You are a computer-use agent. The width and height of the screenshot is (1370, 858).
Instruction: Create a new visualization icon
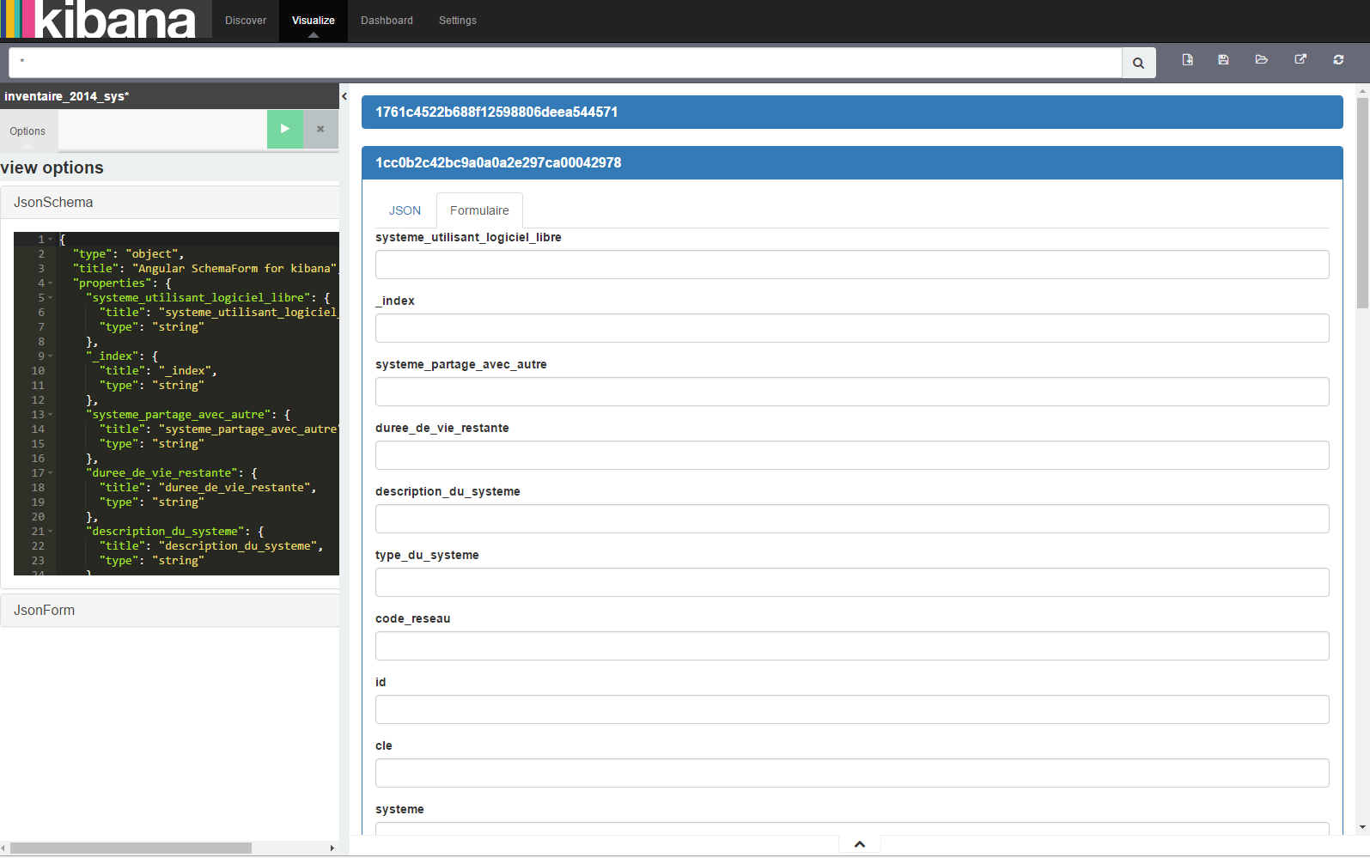tap(1187, 60)
